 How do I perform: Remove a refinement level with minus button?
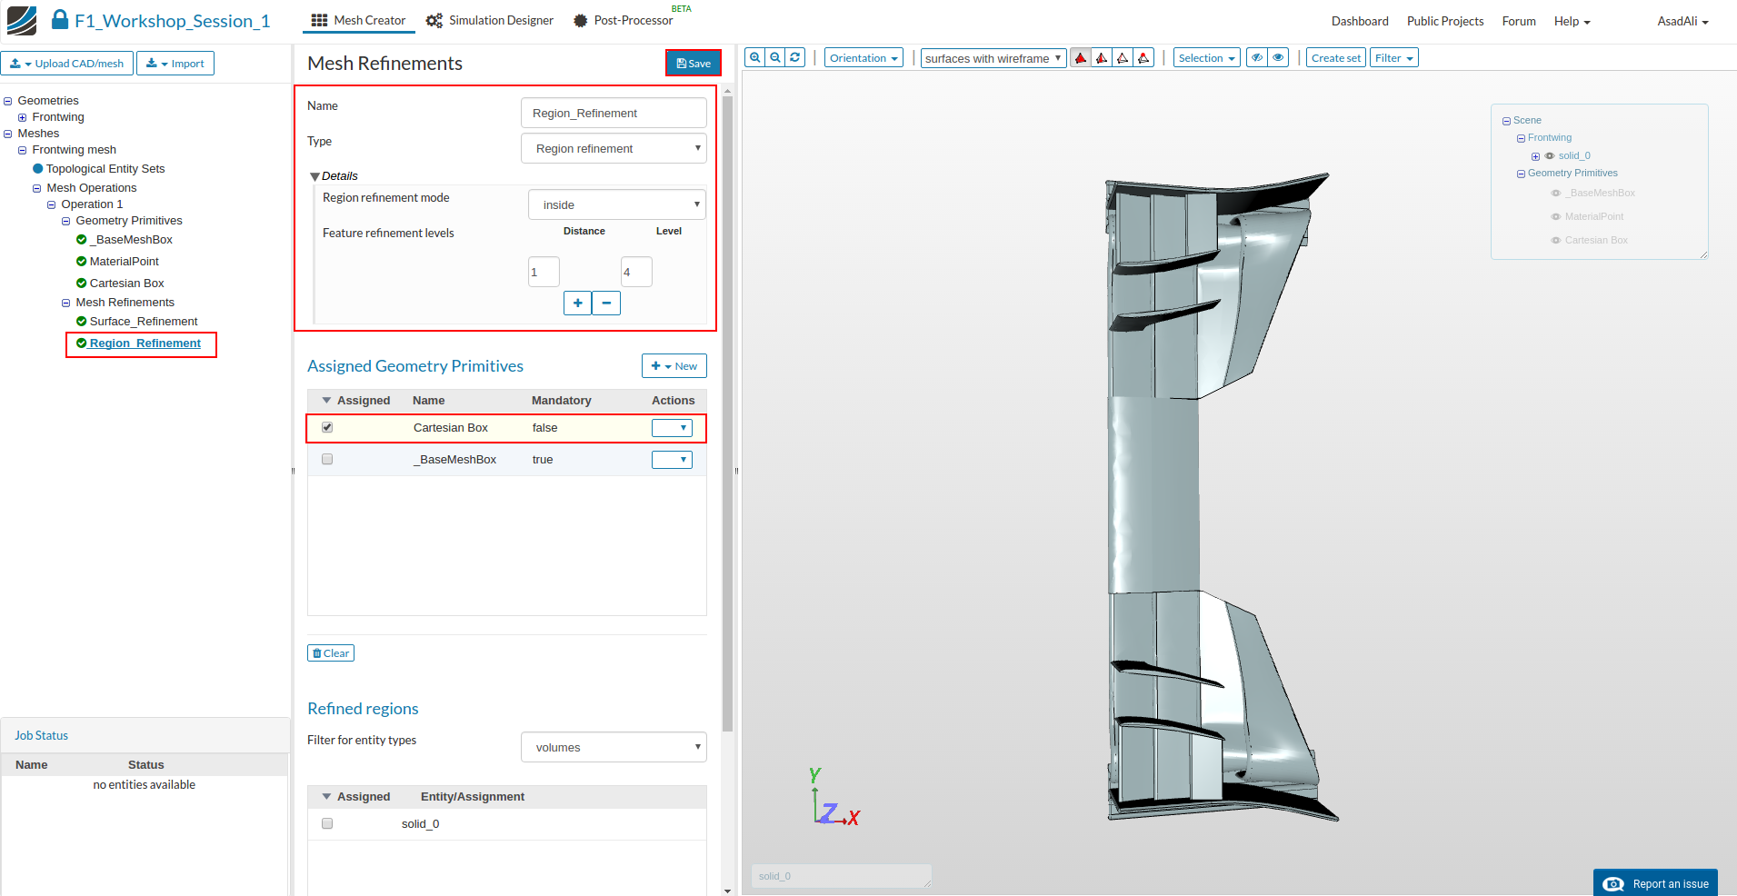click(606, 303)
